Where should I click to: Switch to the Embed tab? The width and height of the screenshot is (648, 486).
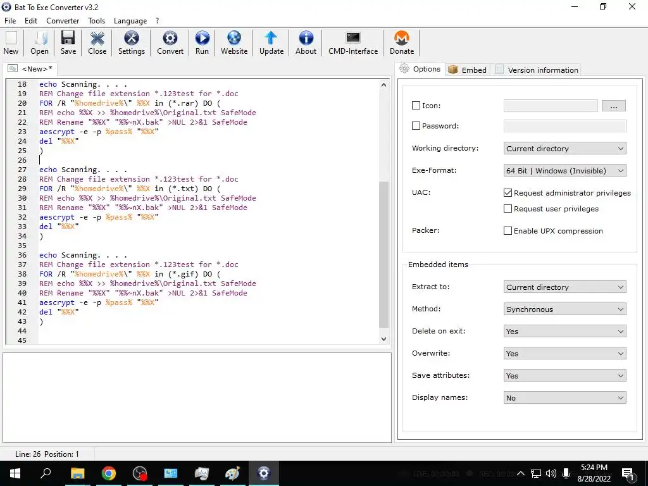(468, 70)
